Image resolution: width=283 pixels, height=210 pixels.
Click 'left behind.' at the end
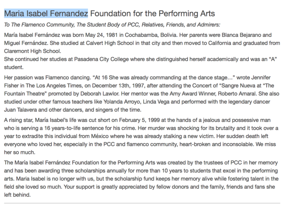[18, 195]
